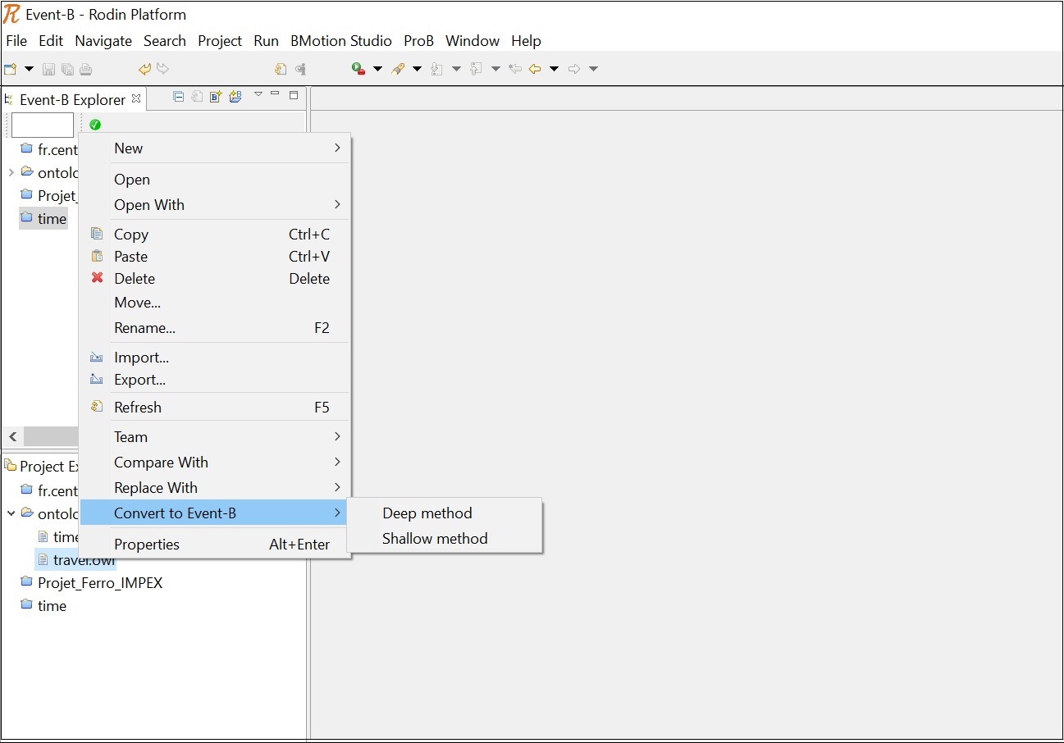
Task: Open the New wizard dropdown arrow
Action: coord(29,69)
